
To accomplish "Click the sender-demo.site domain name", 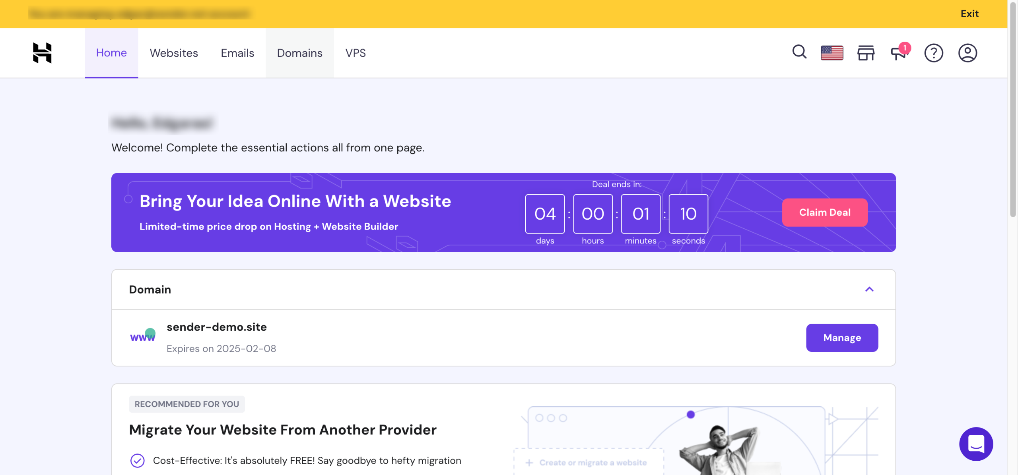I will click(217, 327).
